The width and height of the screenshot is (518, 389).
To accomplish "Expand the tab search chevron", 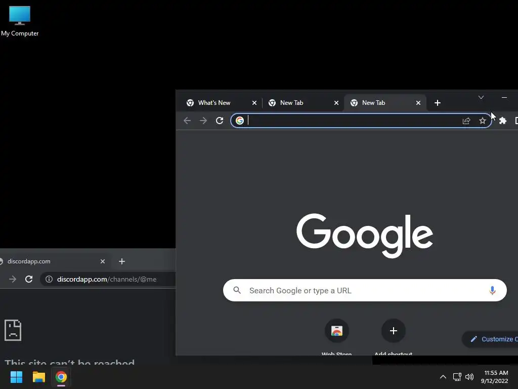I will 481,97.
